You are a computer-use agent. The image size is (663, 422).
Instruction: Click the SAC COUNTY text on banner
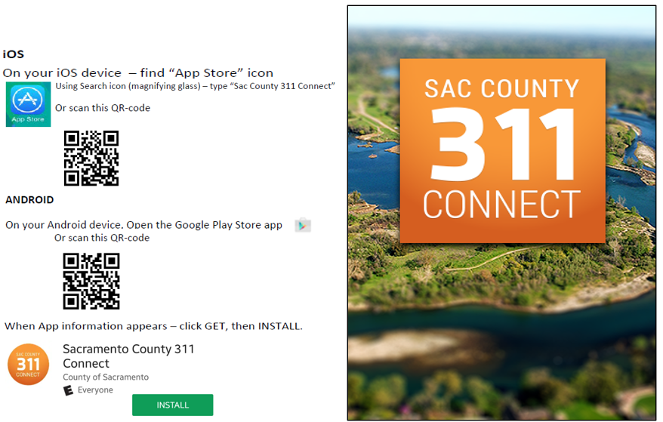tap(502, 89)
